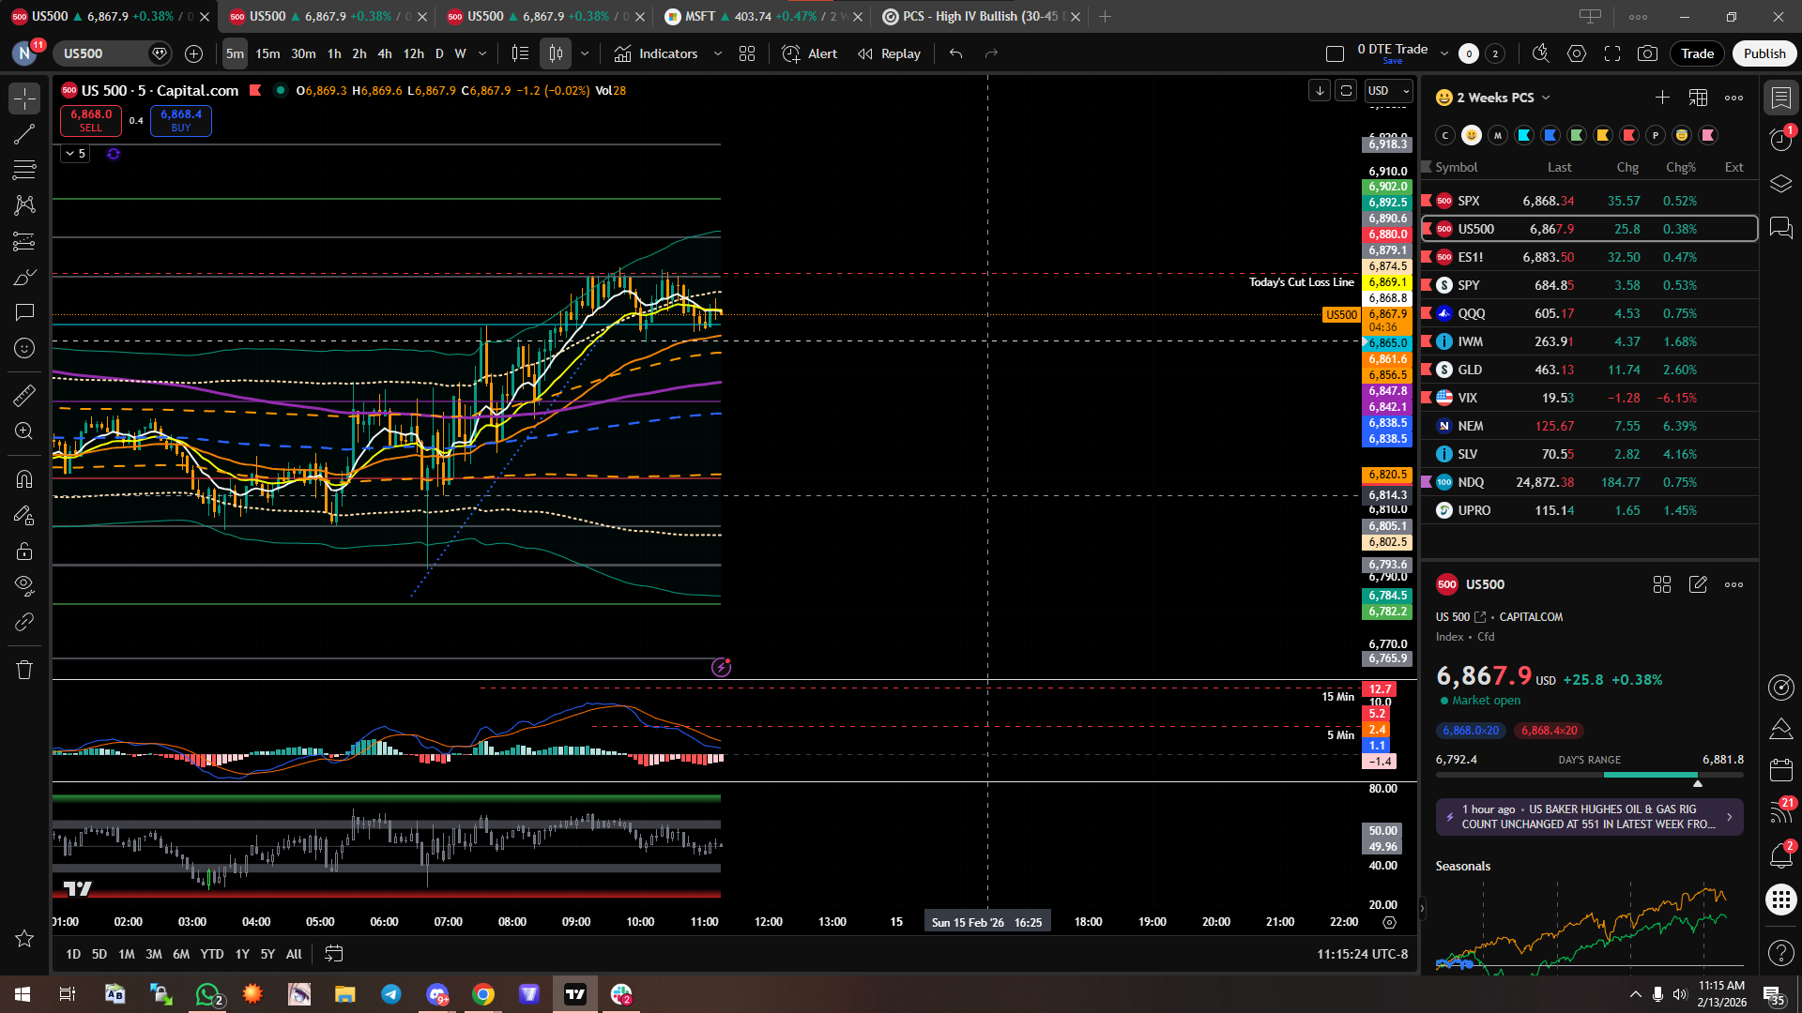1802x1013 pixels.
Task: Select the measure ruler tool
Action: pos(24,396)
